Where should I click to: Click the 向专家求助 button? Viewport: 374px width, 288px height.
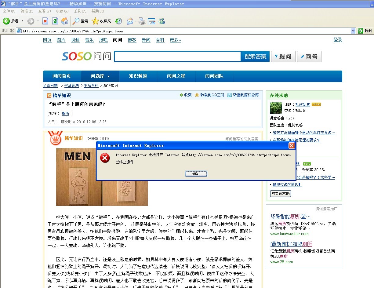point(281,194)
